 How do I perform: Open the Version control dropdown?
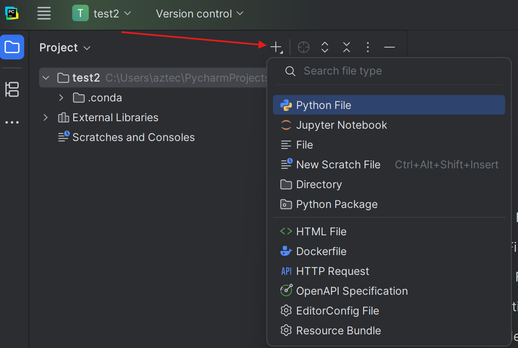click(x=199, y=14)
